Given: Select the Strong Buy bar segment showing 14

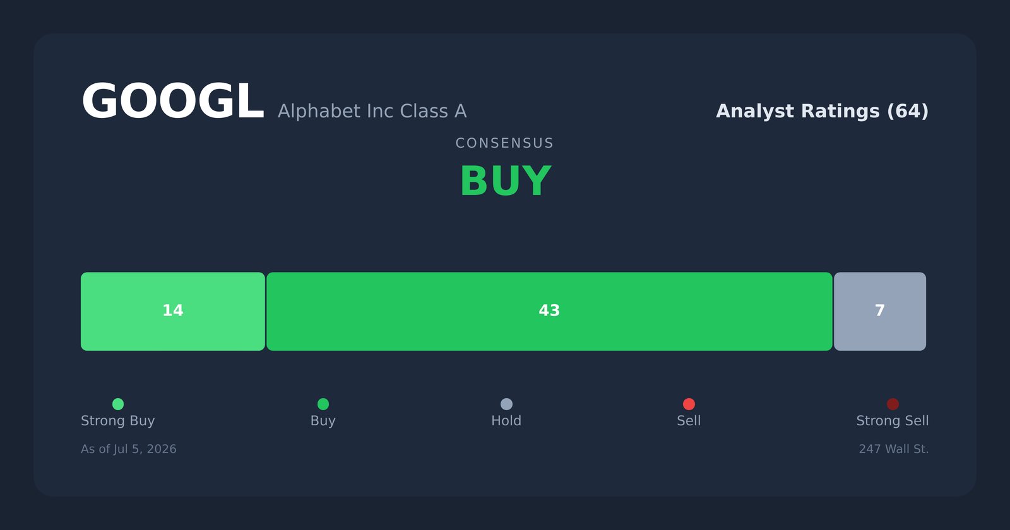Looking at the screenshot, I should (173, 312).
